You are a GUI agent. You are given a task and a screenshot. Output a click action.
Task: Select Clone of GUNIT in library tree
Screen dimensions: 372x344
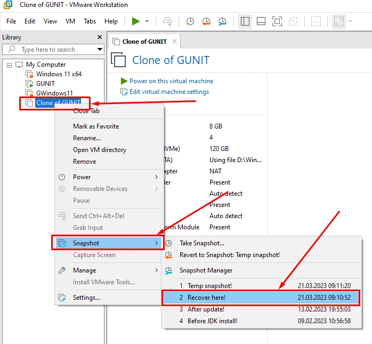pos(58,102)
